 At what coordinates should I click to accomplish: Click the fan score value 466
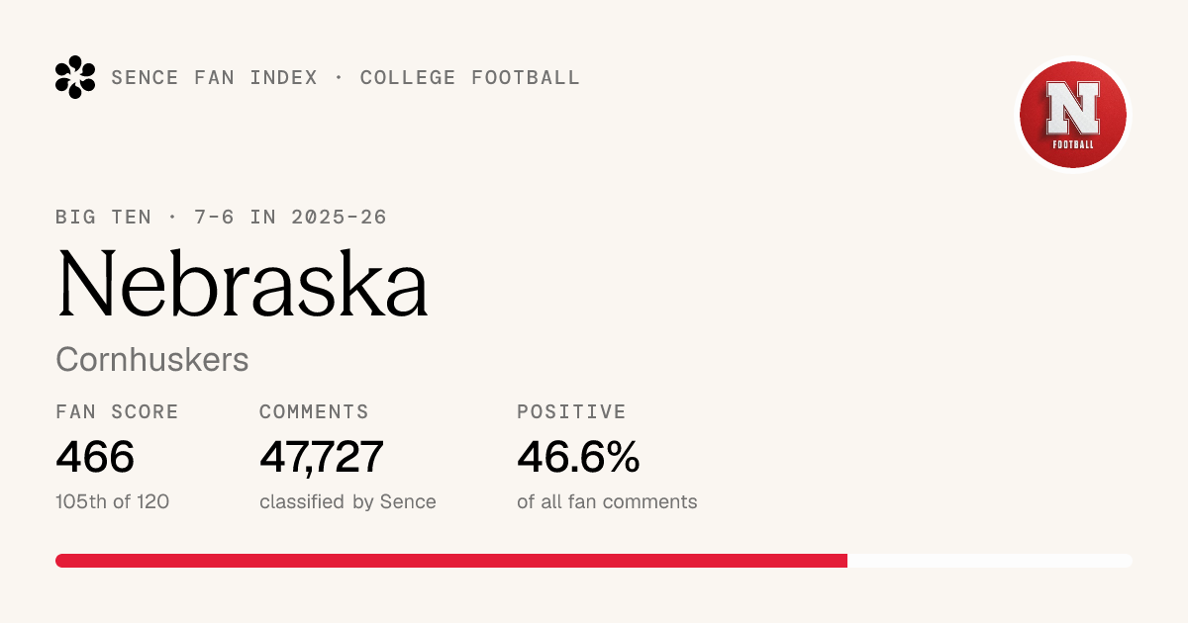coord(95,457)
